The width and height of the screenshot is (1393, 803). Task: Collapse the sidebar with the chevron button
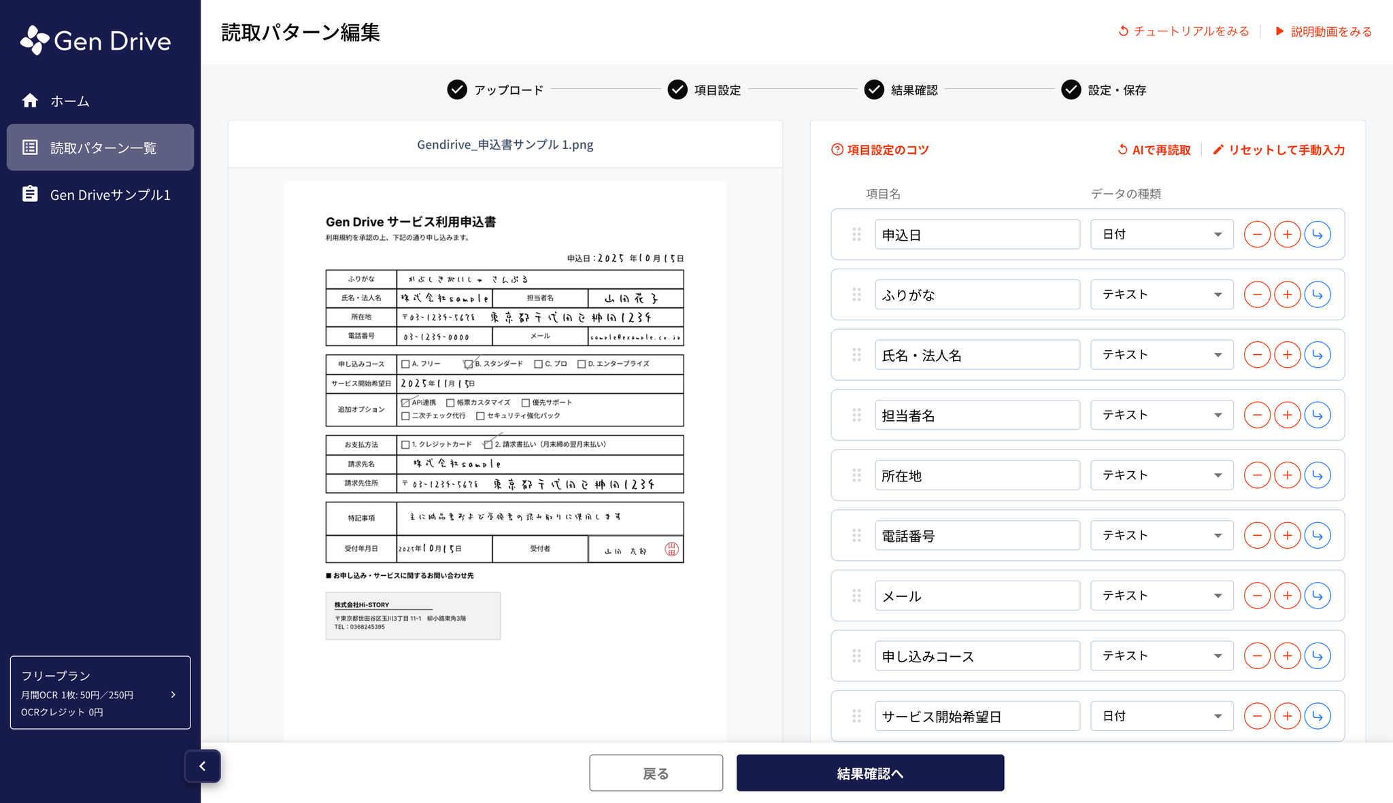(203, 766)
